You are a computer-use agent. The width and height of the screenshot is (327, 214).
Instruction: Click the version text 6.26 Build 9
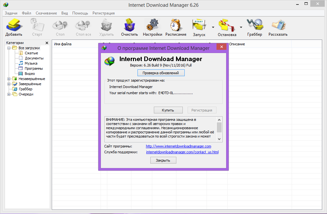161,65
